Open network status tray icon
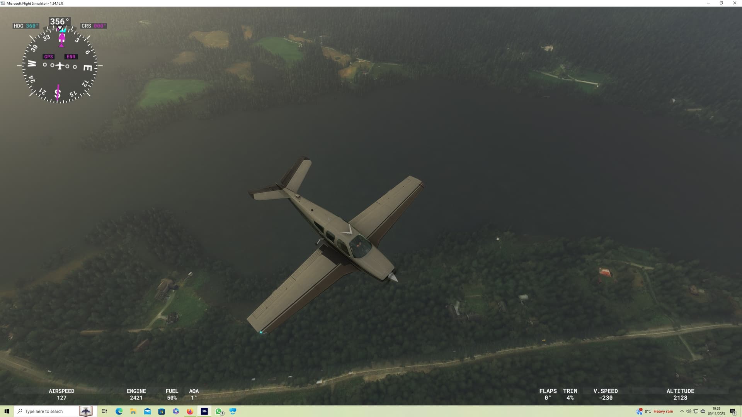Screen dimensions: 742x417 coord(696,411)
